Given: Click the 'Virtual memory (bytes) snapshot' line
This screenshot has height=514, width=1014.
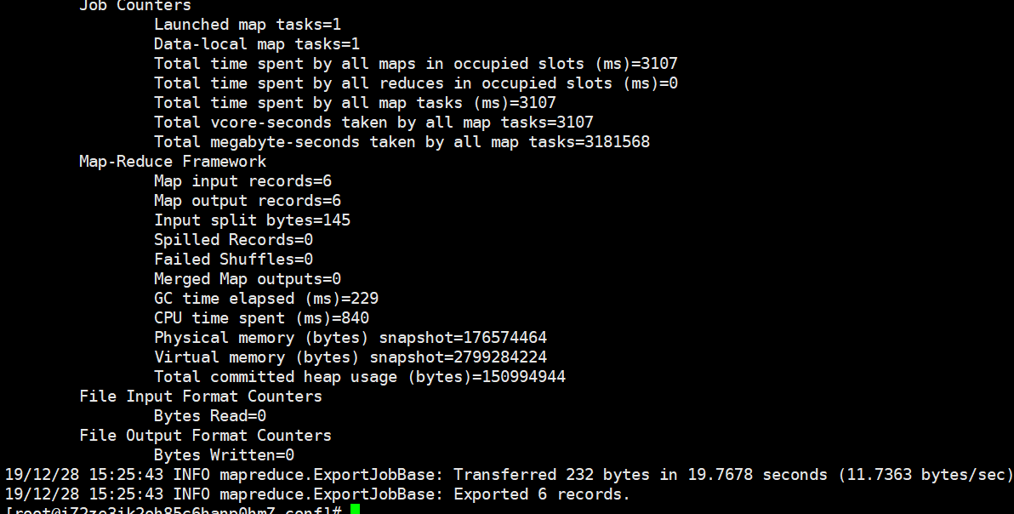Looking at the screenshot, I should point(350,357).
